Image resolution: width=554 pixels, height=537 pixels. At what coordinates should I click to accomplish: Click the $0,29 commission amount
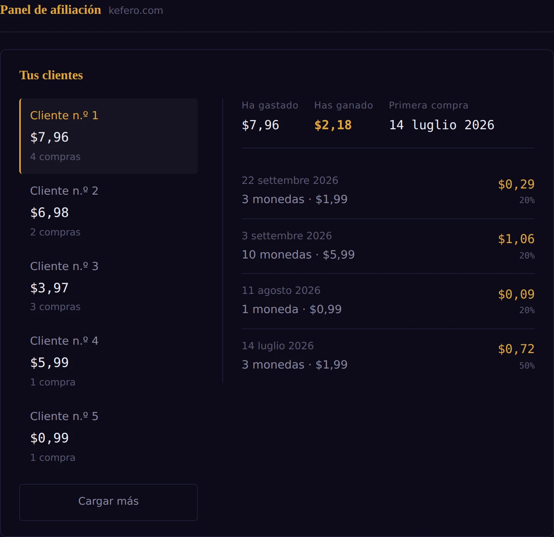516,184
